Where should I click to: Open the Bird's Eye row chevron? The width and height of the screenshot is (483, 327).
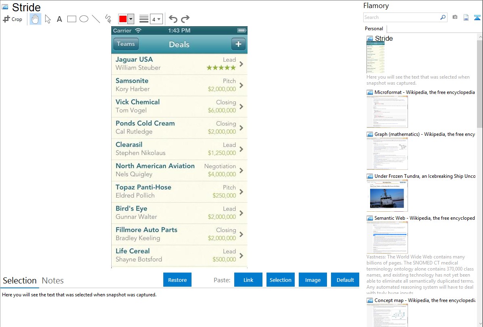click(x=241, y=213)
